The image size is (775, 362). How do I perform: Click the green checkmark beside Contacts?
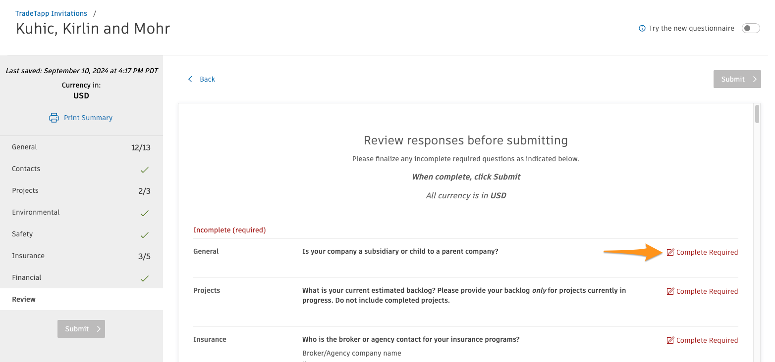(144, 170)
